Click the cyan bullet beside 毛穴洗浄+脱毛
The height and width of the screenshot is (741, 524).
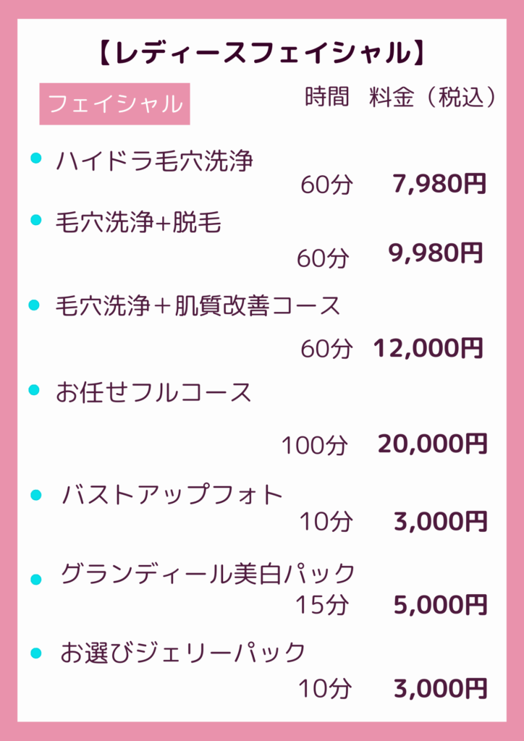[35, 220]
